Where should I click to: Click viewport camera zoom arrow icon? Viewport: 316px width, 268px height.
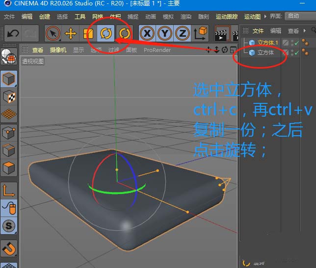point(217,49)
